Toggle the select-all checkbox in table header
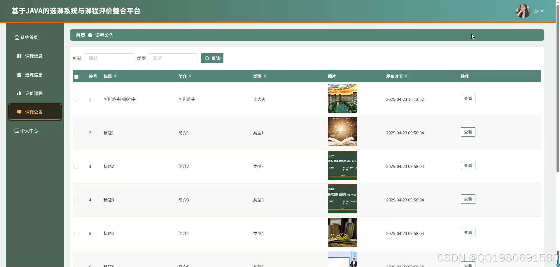Viewport: 560px width, 267px height. tap(76, 77)
